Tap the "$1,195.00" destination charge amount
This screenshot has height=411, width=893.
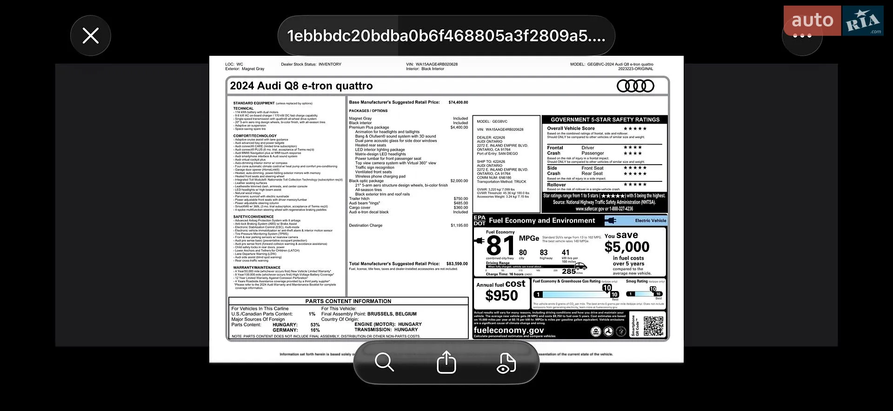point(459,225)
